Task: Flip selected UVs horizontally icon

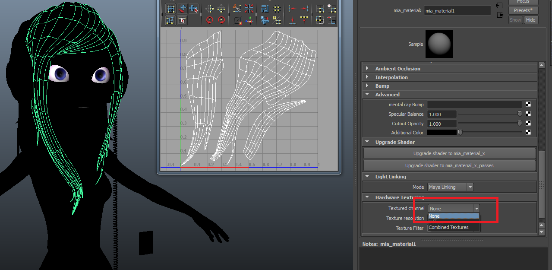Action: 210,9
